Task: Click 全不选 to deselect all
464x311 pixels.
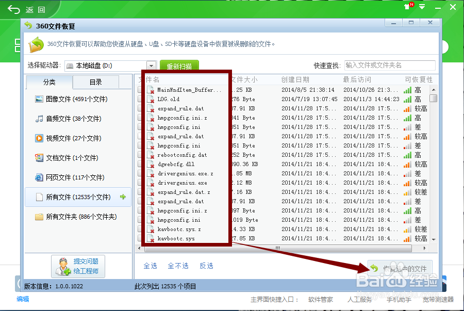Action: pyautogui.click(x=178, y=266)
